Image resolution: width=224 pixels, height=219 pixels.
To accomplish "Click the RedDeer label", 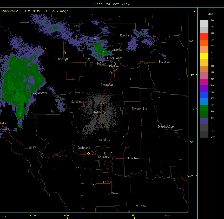I will (x=114, y=66).
